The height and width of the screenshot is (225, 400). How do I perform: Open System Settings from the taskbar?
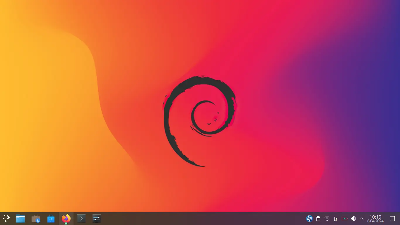[x=97, y=219]
